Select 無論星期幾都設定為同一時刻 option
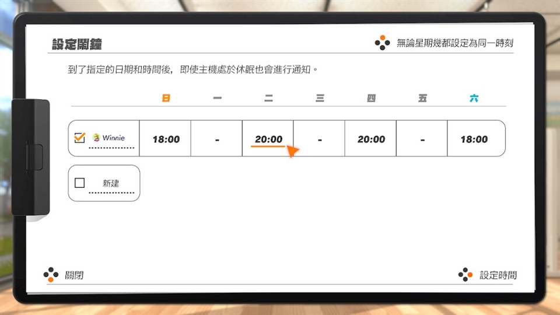 454,43
